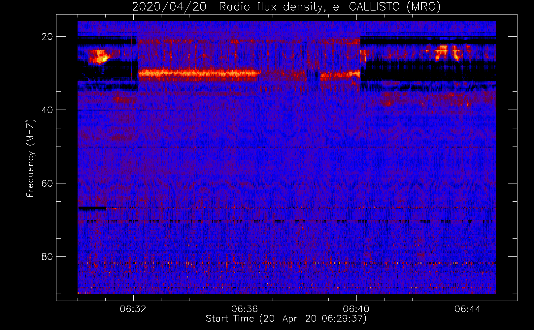534x330 pixels.
Task: Click the plot title "2020/04/20 Radio flux density, e-CALLISTO (MRO)"
Action: tap(286, 7)
